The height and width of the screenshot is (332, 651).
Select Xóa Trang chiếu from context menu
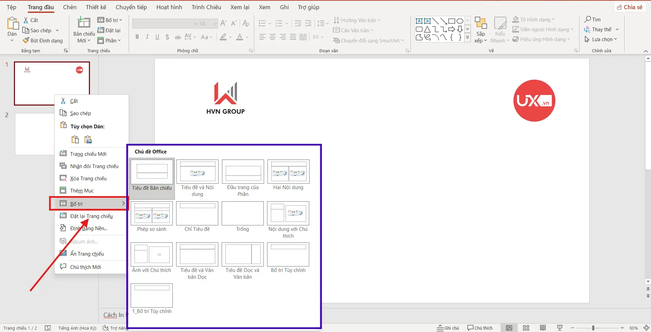pyautogui.click(x=88, y=178)
